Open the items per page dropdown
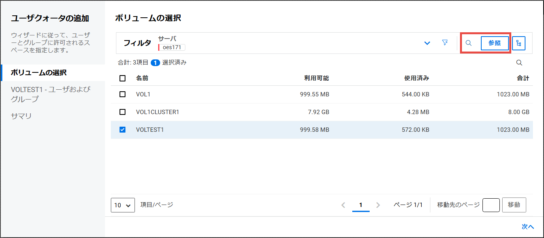The height and width of the screenshot is (238, 544). (123, 205)
